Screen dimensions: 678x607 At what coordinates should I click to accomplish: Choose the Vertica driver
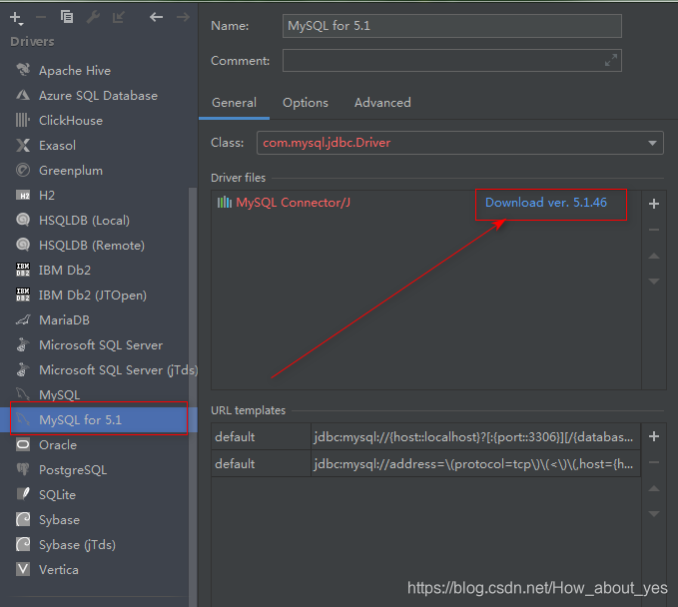tap(99, 570)
